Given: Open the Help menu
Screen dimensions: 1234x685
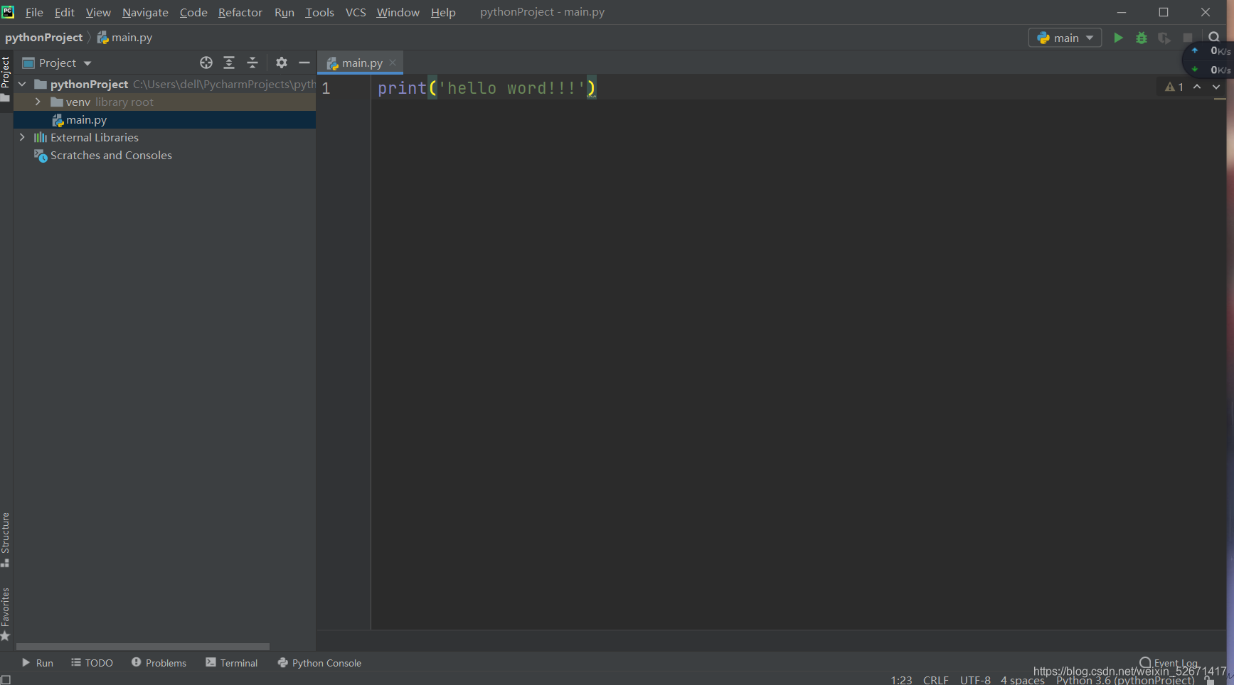Looking at the screenshot, I should 443,12.
